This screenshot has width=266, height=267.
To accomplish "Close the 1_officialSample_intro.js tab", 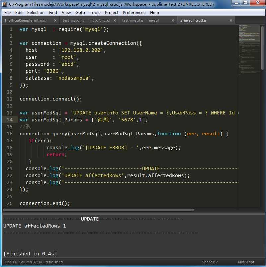I will click(x=55, y=21).
